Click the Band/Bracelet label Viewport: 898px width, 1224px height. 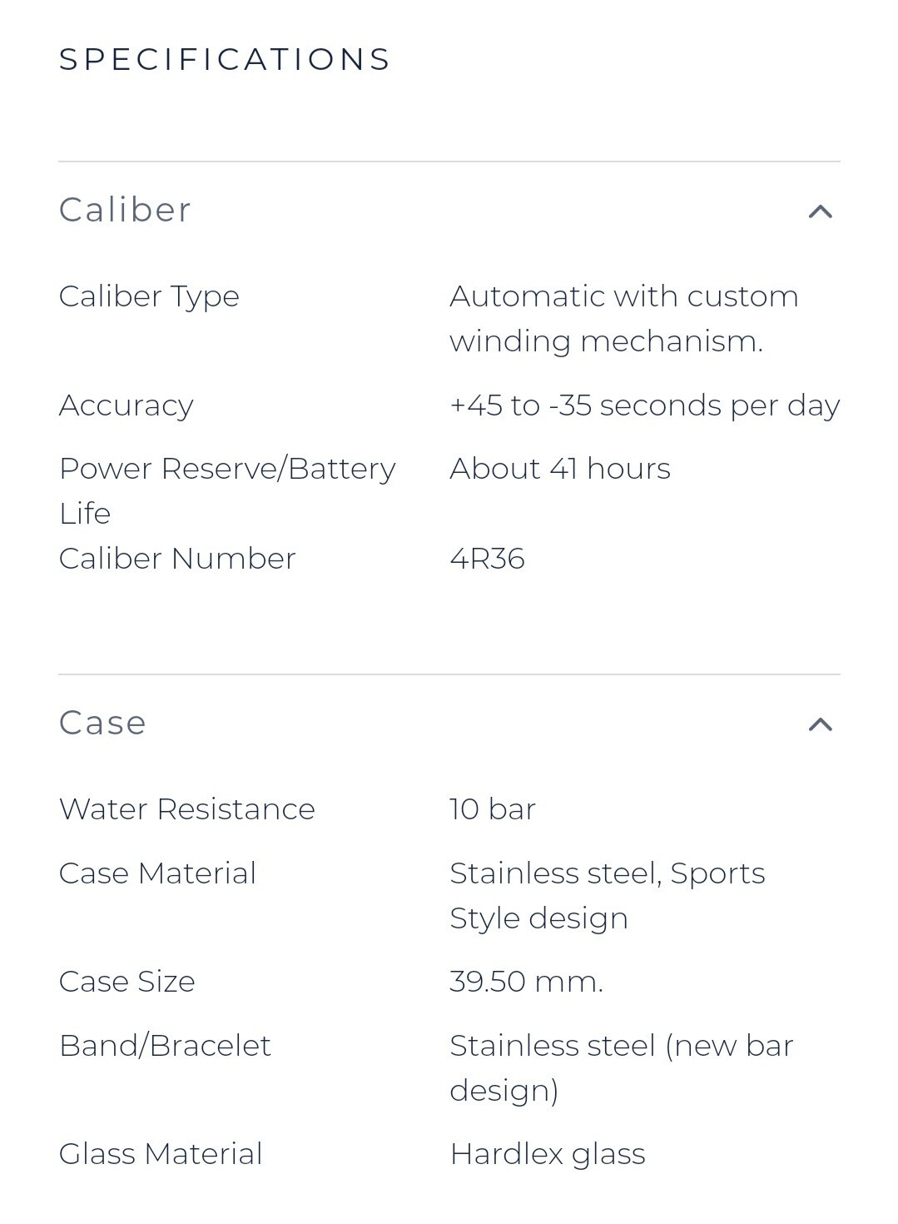(x=165, y=1046)
